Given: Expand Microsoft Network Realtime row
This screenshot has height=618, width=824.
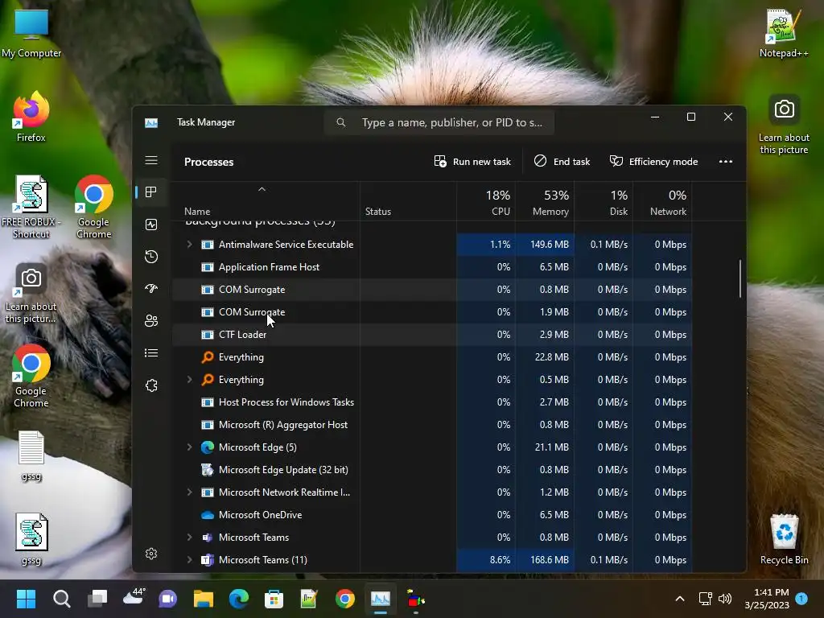Looking at the screenshot, I should pos(189,492).
